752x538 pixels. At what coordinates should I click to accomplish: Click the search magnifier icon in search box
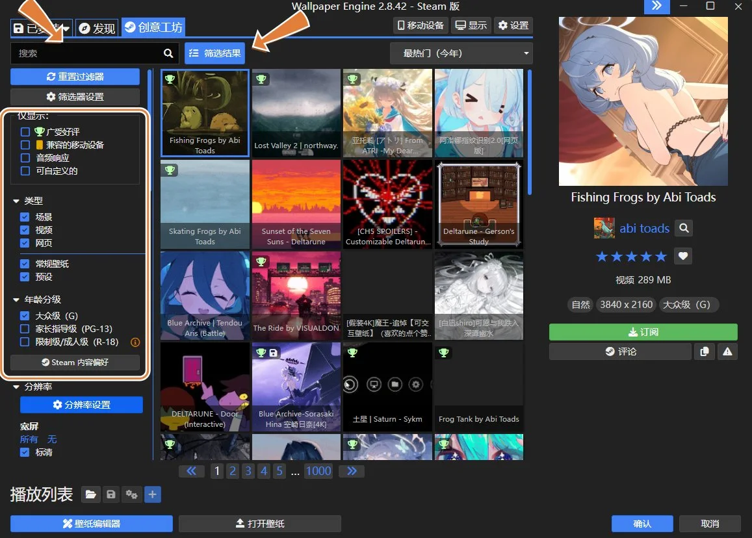point(168,53)
